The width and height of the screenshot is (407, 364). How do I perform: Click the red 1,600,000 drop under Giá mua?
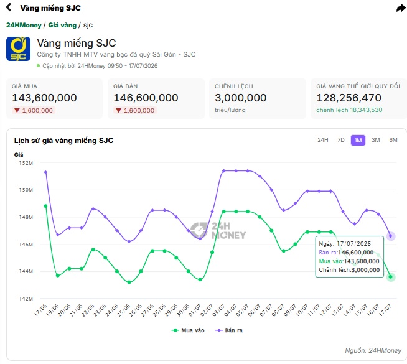pos(34,111)
